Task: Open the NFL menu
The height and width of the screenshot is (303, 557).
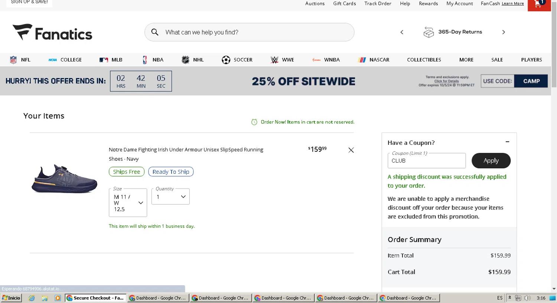Action: point(20,60)
